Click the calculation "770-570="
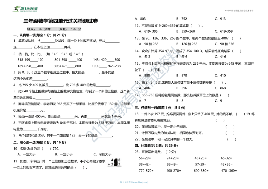 click(x=146, y=171)
